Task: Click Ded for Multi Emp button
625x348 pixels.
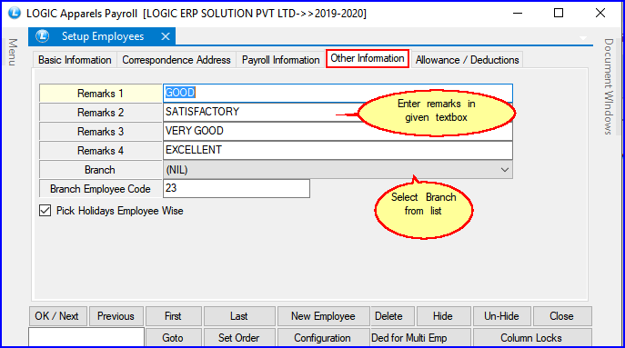Action: (x=420, y=338)
